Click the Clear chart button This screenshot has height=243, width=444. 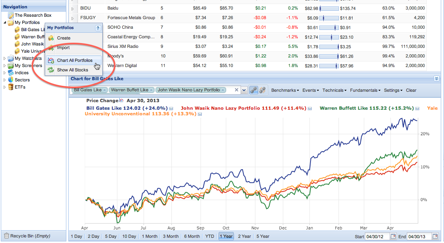tap(411, 90)
